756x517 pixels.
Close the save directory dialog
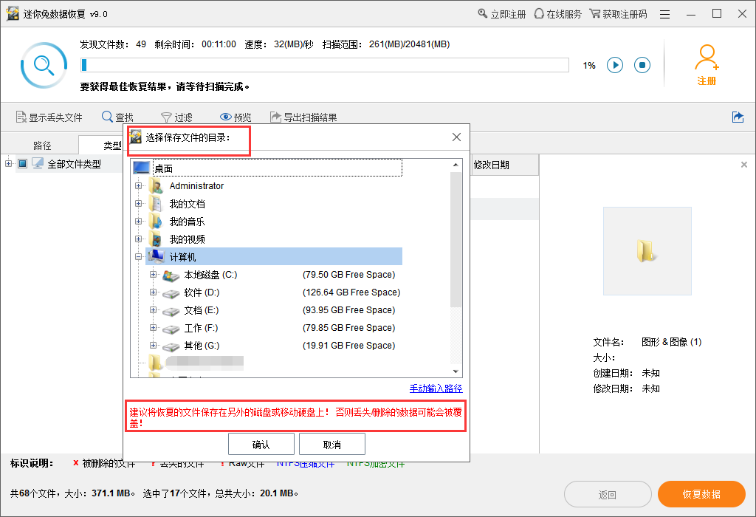click(456, 137)
